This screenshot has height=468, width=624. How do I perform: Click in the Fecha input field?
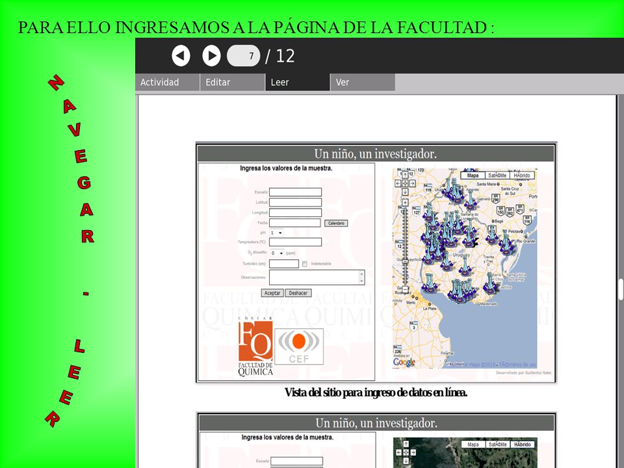click(295, 223)
